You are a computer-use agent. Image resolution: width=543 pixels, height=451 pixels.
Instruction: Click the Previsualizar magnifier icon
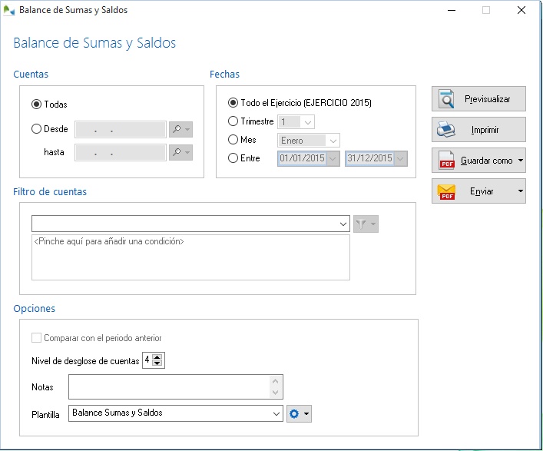point(446,99)
